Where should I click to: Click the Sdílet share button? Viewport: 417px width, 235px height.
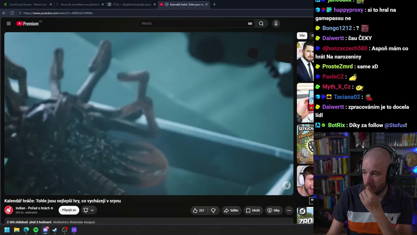[231, 211]
